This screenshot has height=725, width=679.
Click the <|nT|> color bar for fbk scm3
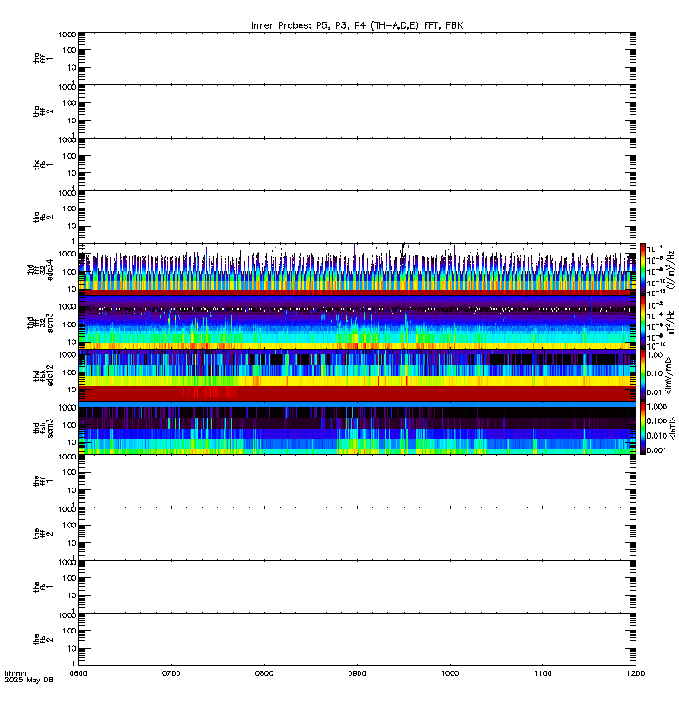[643, 428]
